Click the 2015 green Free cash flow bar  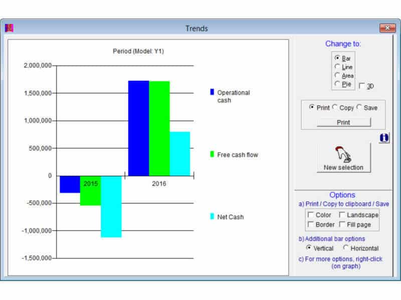[x=91, y=190]
